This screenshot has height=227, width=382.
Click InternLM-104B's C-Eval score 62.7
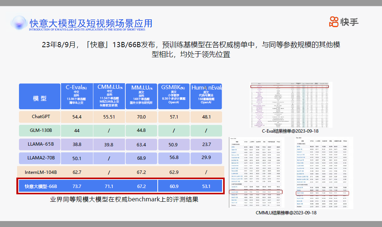(x=77, y=172)
